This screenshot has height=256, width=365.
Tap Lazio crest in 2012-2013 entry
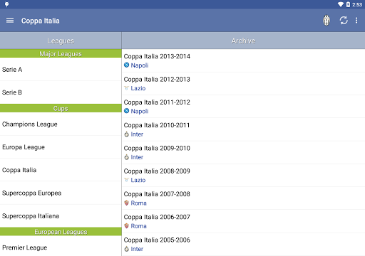pos(127,88)
